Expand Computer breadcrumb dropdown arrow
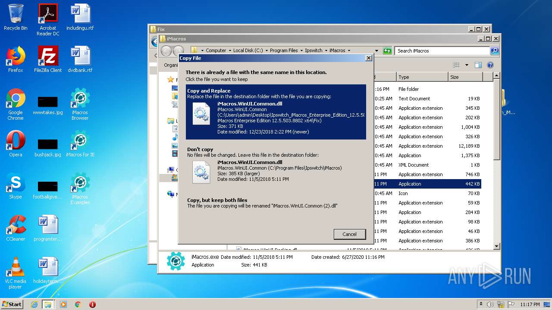The width and height of the screenshot is (552, 310). 230,51
